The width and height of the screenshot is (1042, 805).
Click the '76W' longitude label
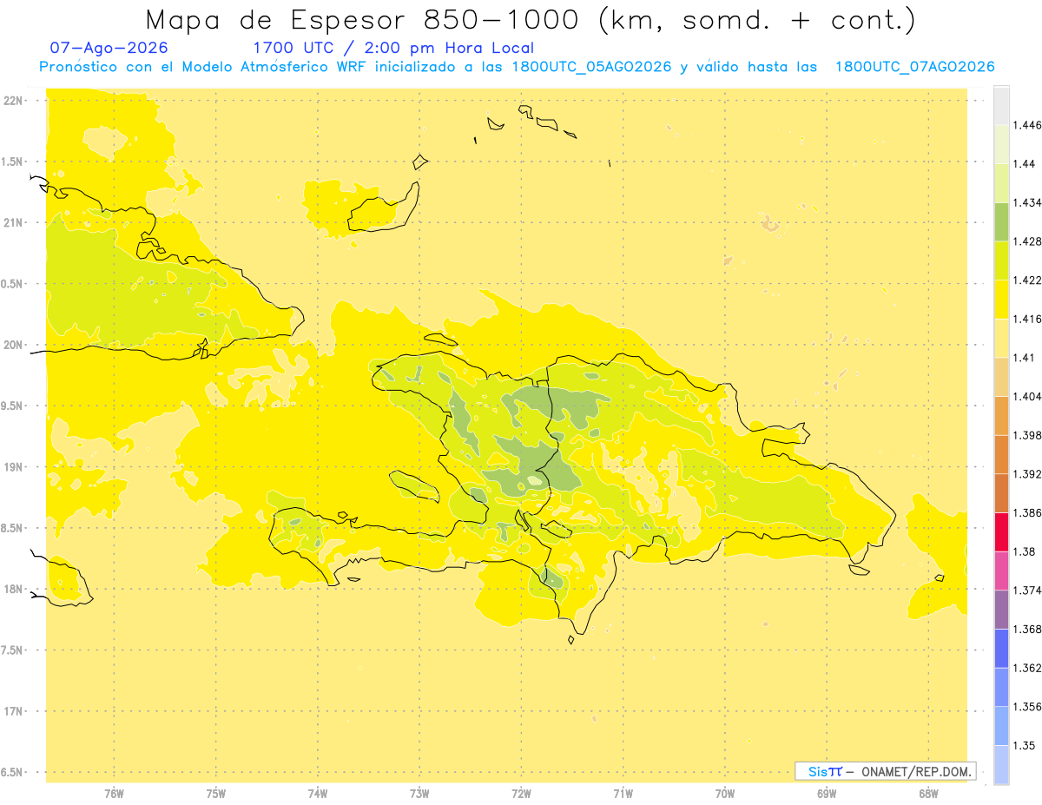(x=114, y=794)
